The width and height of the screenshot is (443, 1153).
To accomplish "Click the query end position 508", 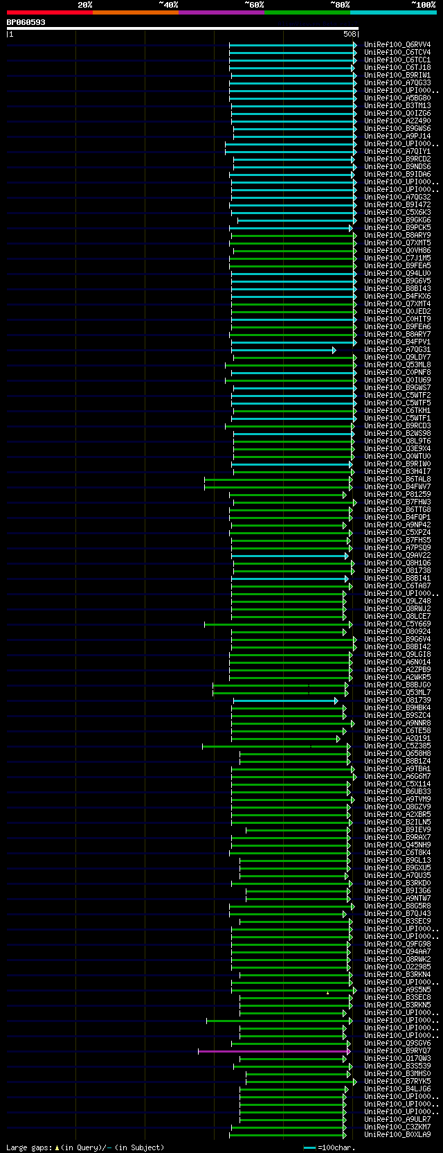I will 350,34.
